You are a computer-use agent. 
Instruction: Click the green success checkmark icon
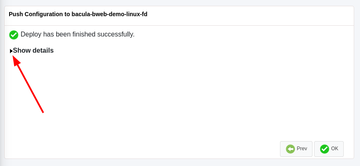coord(14,35)
